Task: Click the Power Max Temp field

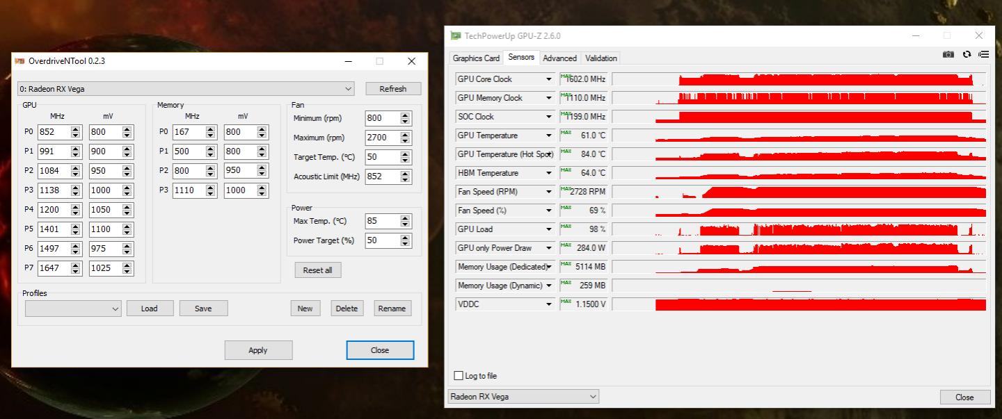Action: coord(382,221)
